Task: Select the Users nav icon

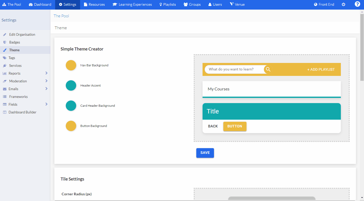Action: coord(215,4)
